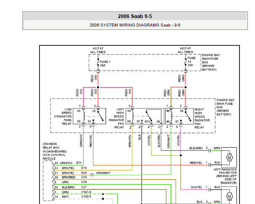Click the left radiator fan motor 'M' symbol
Image resolution: width=255 pixels, height=204 pixels.
229,157
